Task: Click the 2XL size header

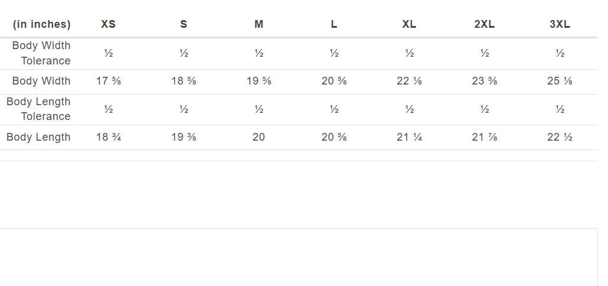Action: click(485, 24)
